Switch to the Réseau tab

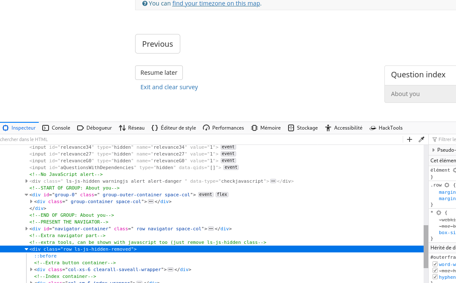tap(132, 128)
